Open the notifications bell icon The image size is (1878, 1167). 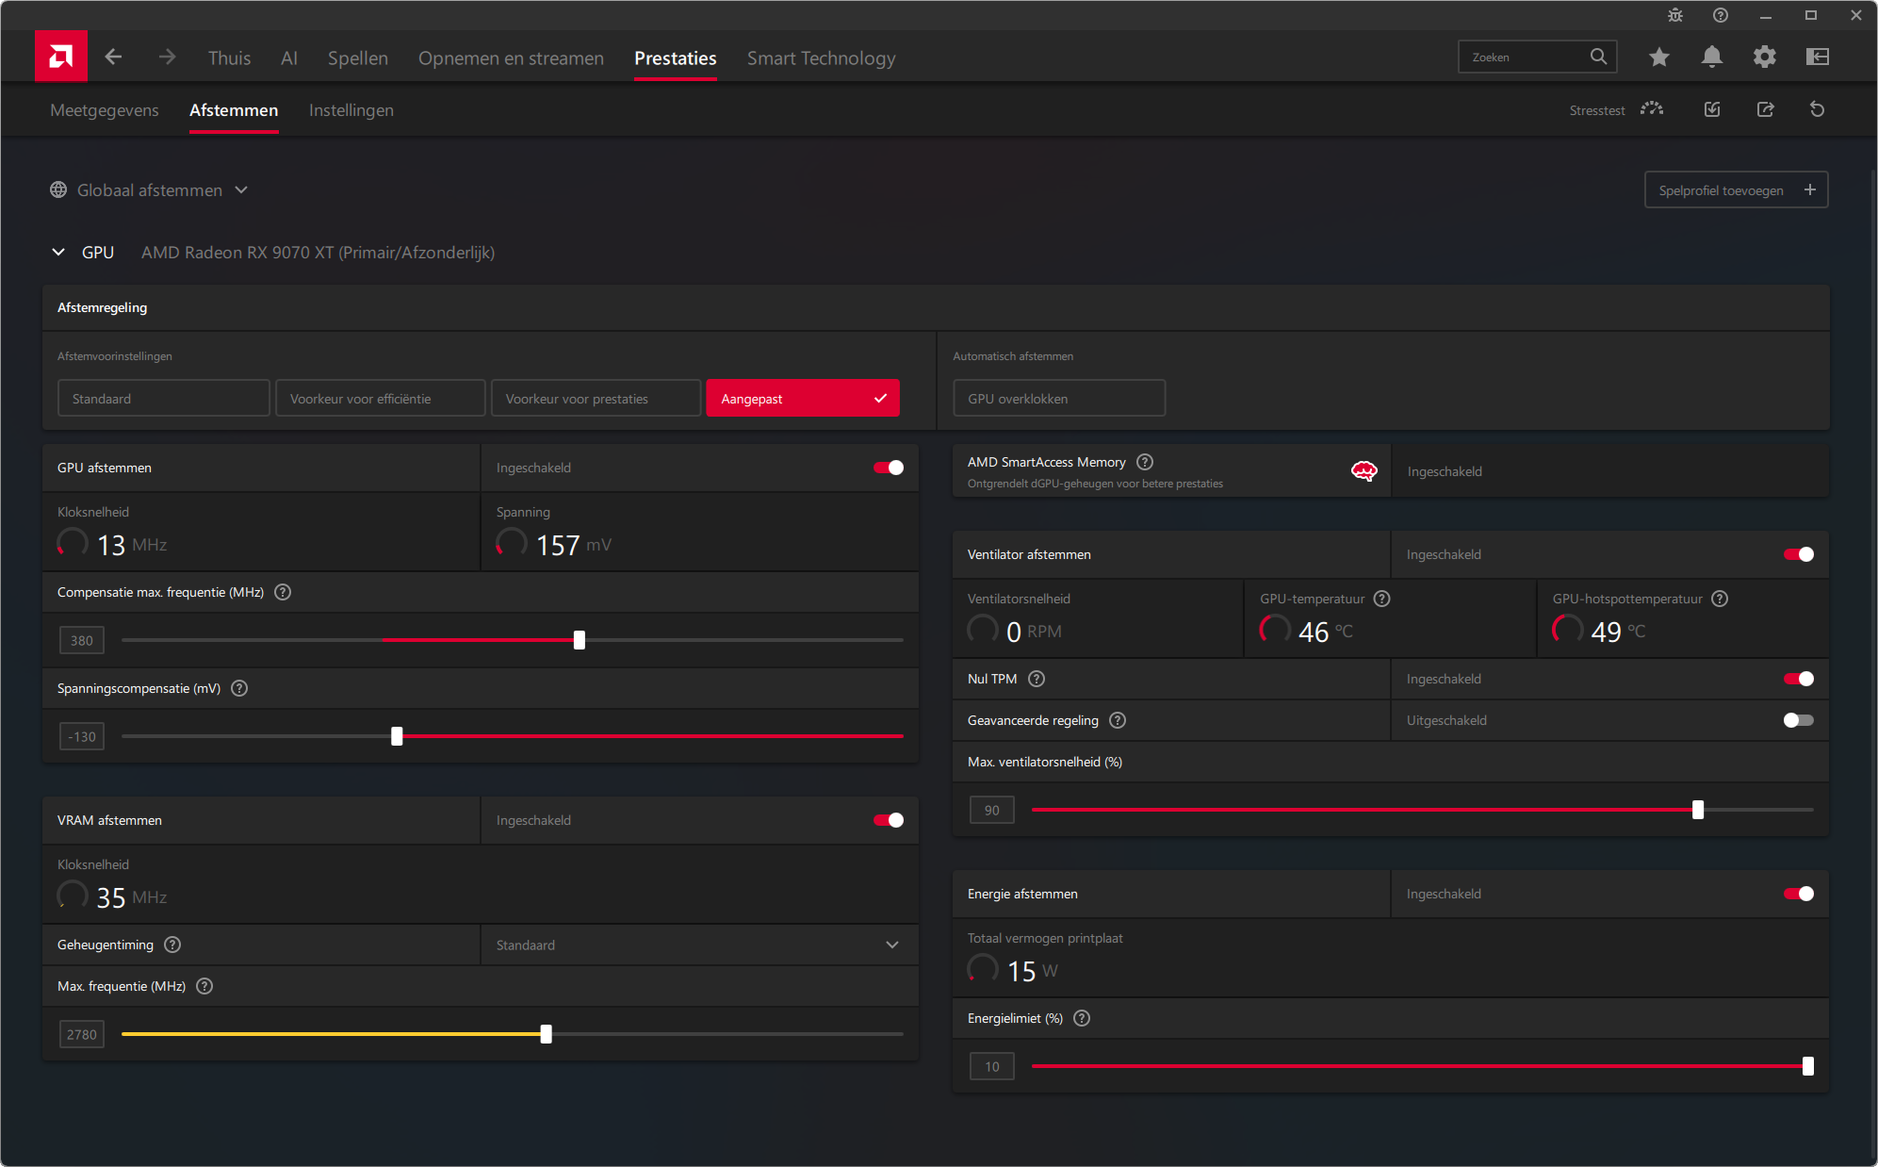pyautogui.click(x=1711, y=58)
